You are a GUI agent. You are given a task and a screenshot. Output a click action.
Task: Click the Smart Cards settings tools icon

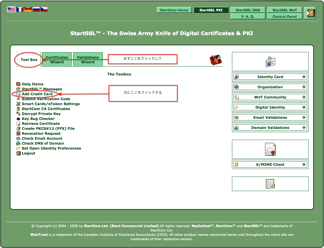(x=18, y=104)
